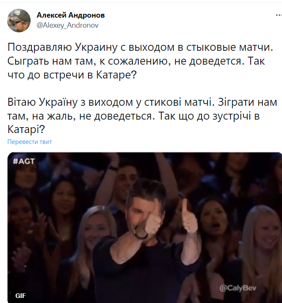Click the line starting Сыграть нам там
Viewport: 282px width, 303px height.
click(x=136, y=61)
